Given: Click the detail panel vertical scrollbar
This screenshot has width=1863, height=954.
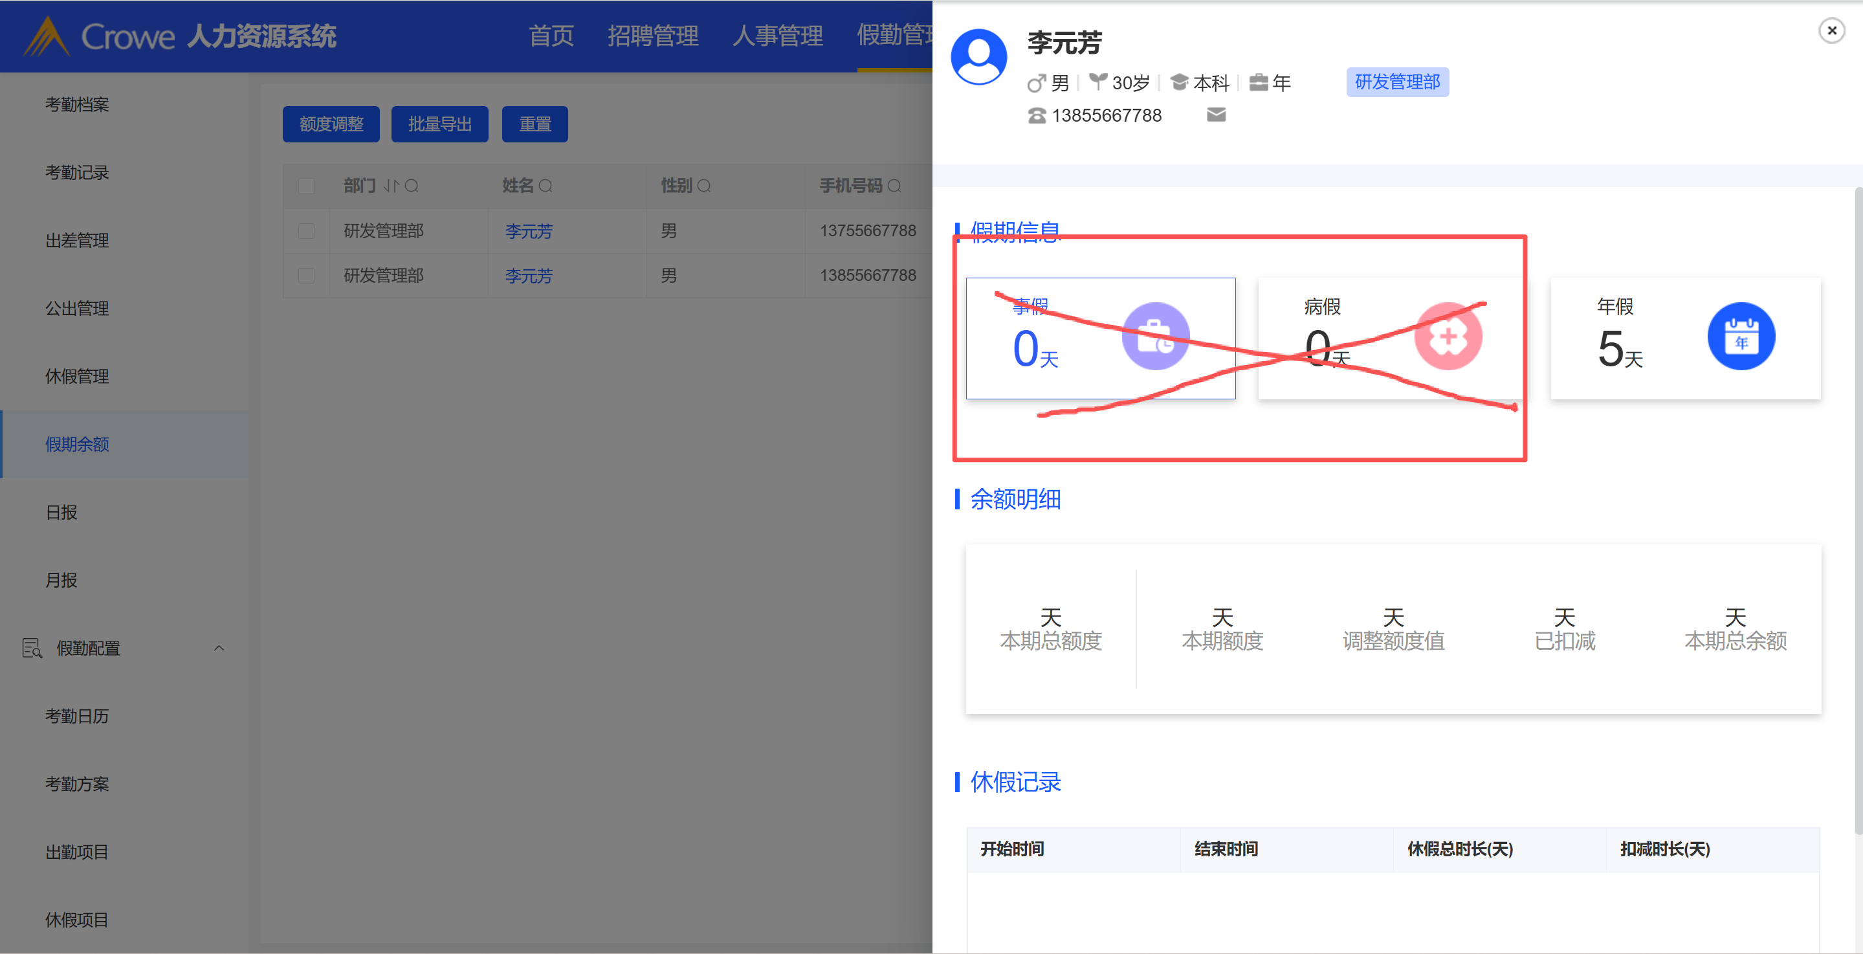Looking at the screenshot, I should 1857,506.
